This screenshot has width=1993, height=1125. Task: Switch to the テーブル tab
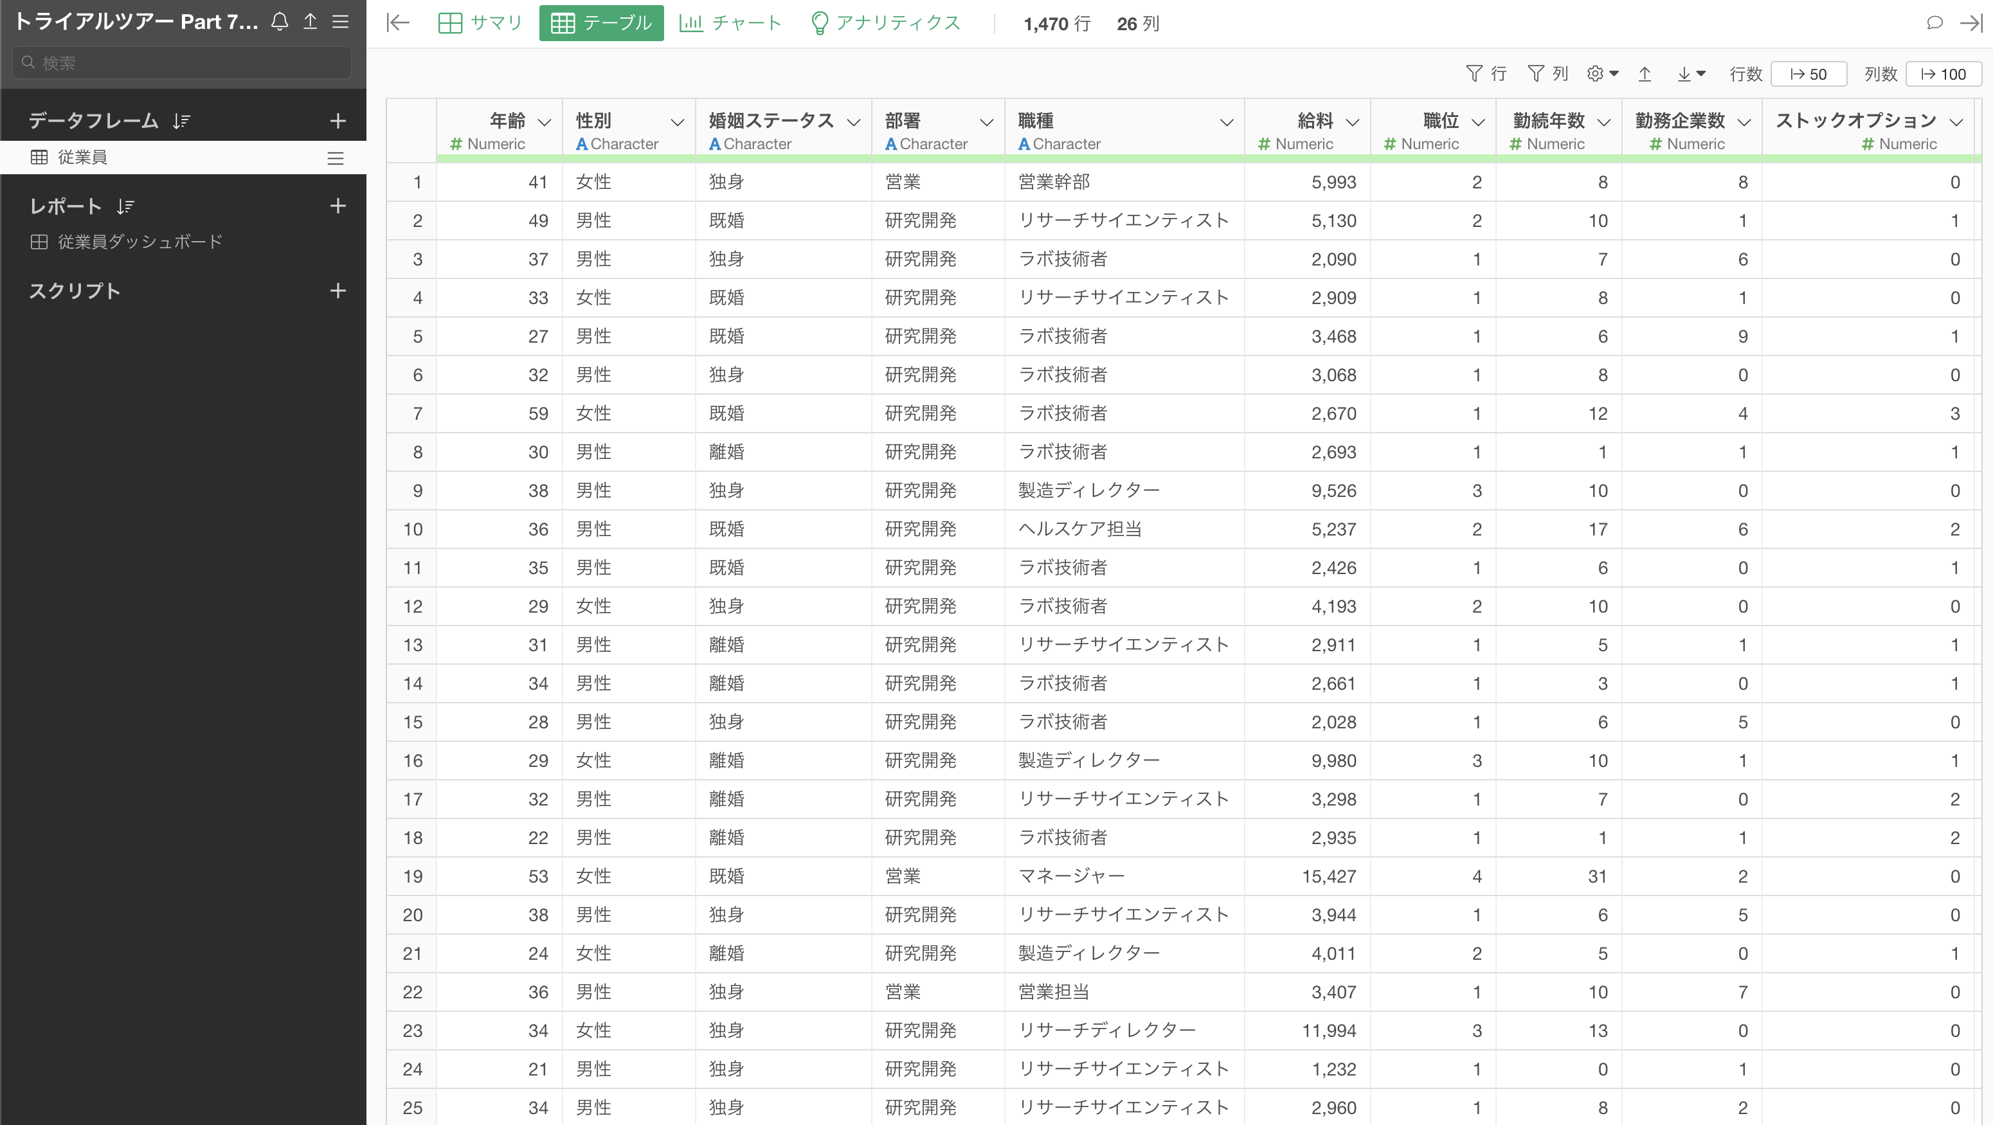click(601, 23)
